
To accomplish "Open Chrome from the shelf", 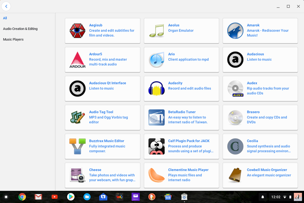I will pos(22,197).
